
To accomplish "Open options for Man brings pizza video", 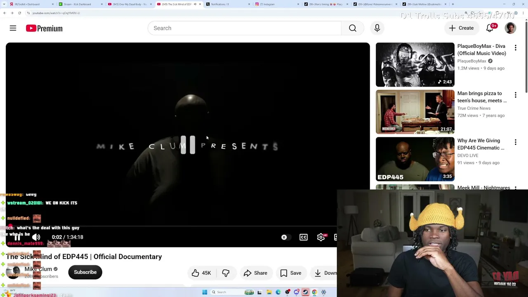I will [515, 95].
